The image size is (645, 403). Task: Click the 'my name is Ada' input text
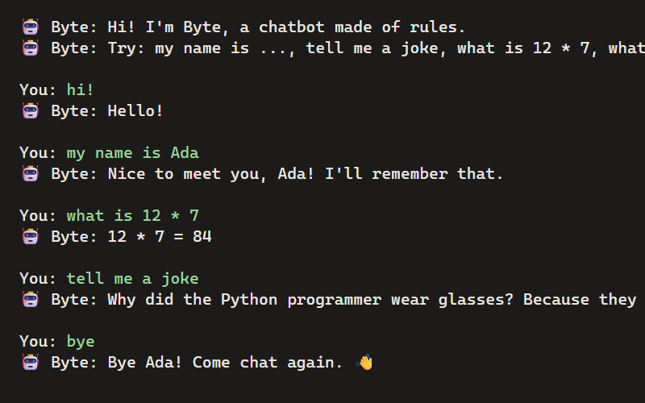[132, 153]
